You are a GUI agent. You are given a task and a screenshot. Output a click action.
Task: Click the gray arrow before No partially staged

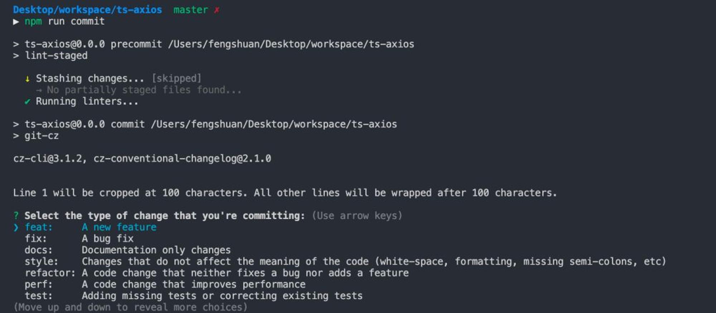tap(39, 90)
